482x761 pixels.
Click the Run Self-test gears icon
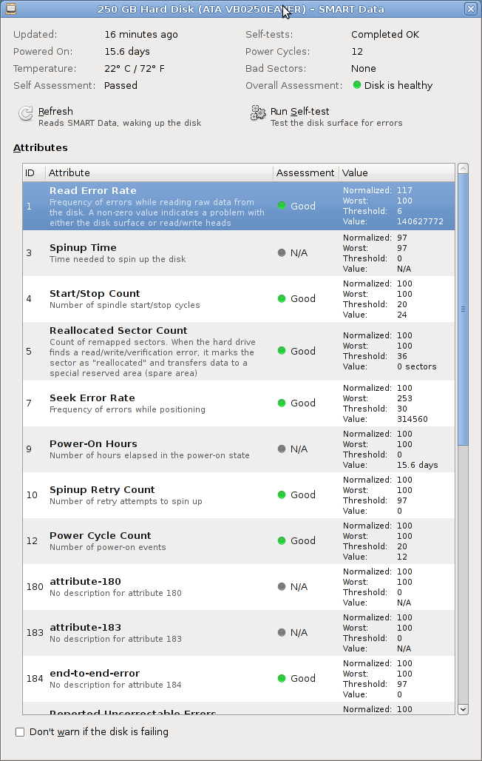[x=258, y=113]
